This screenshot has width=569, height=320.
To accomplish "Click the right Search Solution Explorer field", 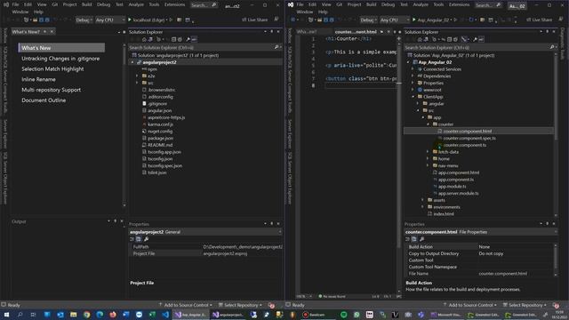I will pyautogui.click(x=480, y=47).
